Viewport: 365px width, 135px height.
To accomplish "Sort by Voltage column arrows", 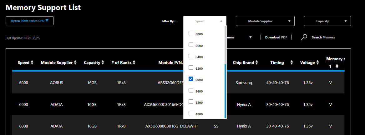I will point(317,62).
